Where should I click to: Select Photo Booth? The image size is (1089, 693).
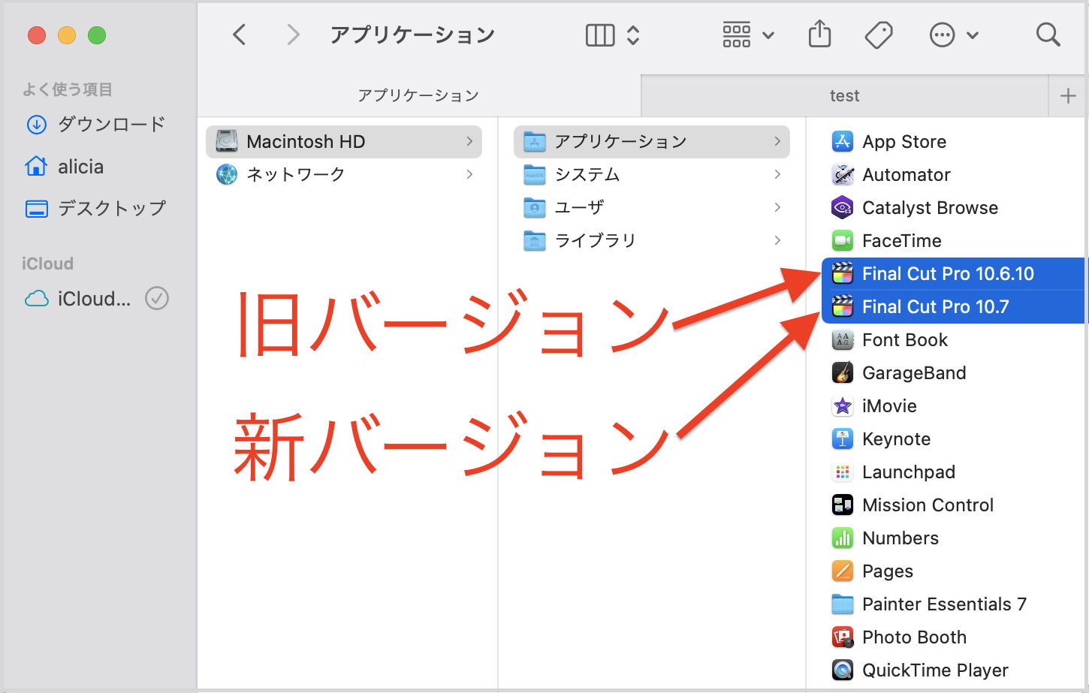click(x=914, y=637)
